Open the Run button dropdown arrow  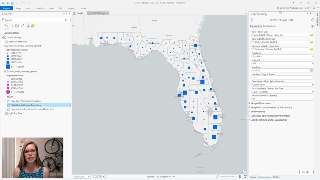pyautogui.click(x=312, y=172)
